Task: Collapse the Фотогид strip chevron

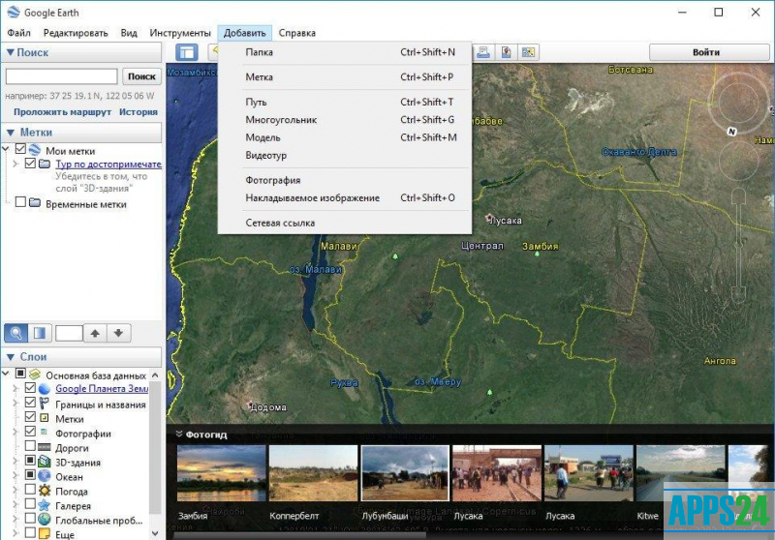Action: pos(179,435)
